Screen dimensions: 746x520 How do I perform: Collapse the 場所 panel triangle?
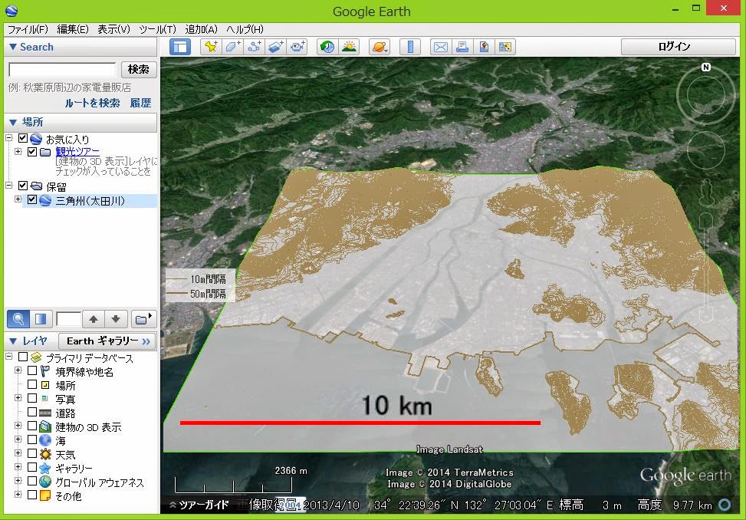pyautogui.click(x=13, y=122)
